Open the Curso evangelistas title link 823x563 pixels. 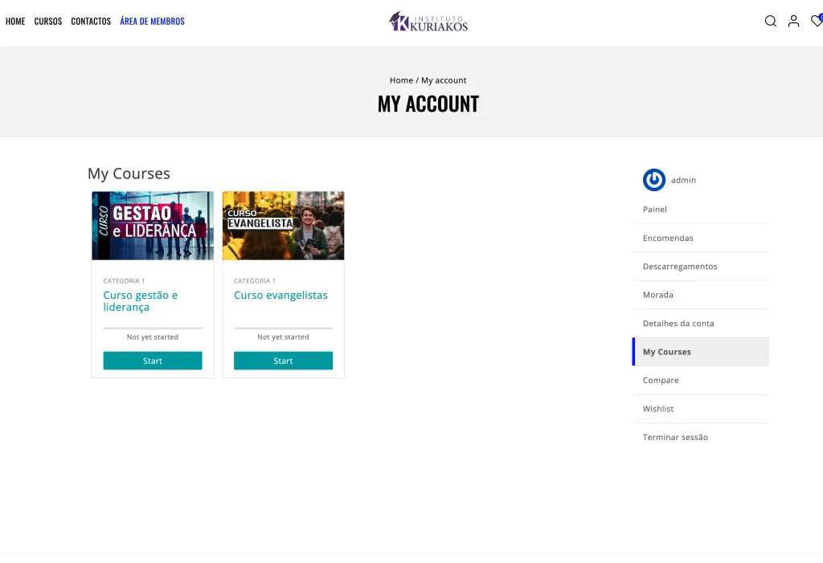click(280, 296)
